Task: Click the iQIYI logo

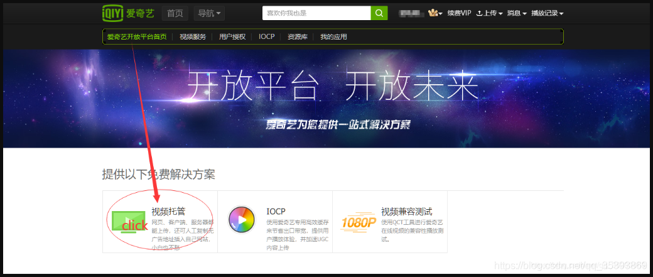Action: tap(128, 13)
